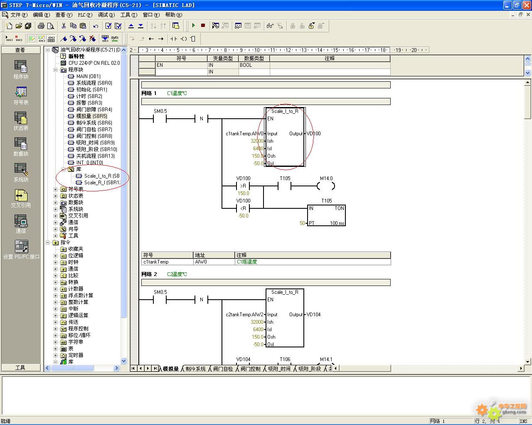Image resolution: width=532 pixels, height=425 pixels.
Task: Click the T105 TON timer box
Action: (x=327, y=215)
